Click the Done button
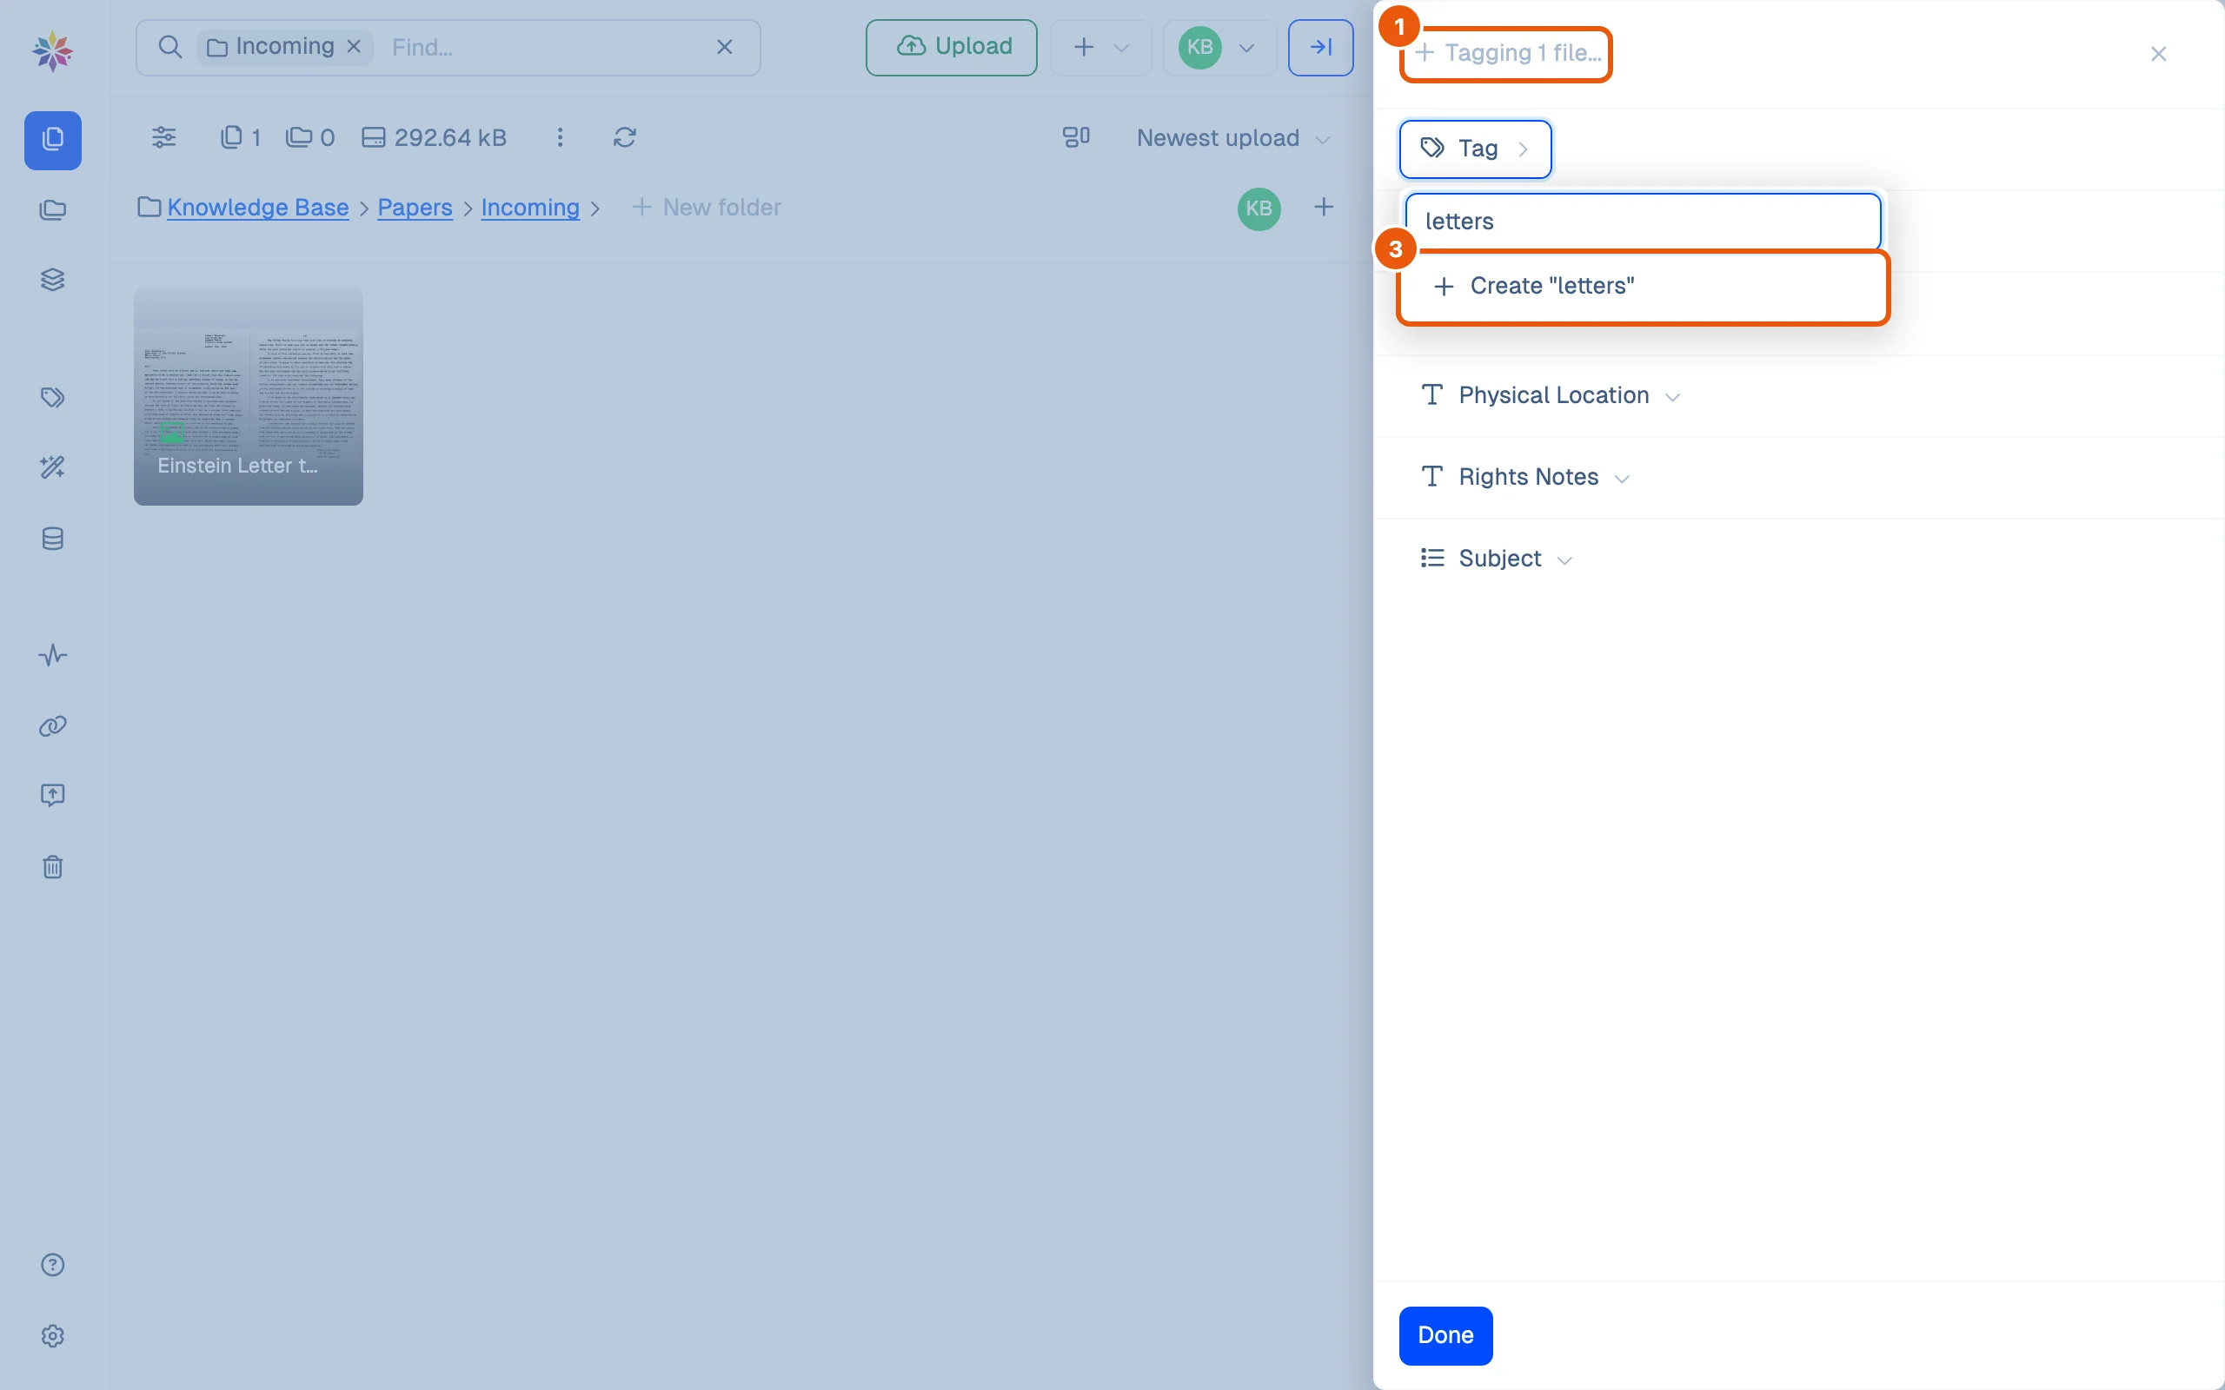The height and width of the screenshot is (1390, 2225). point(1445,1335)
